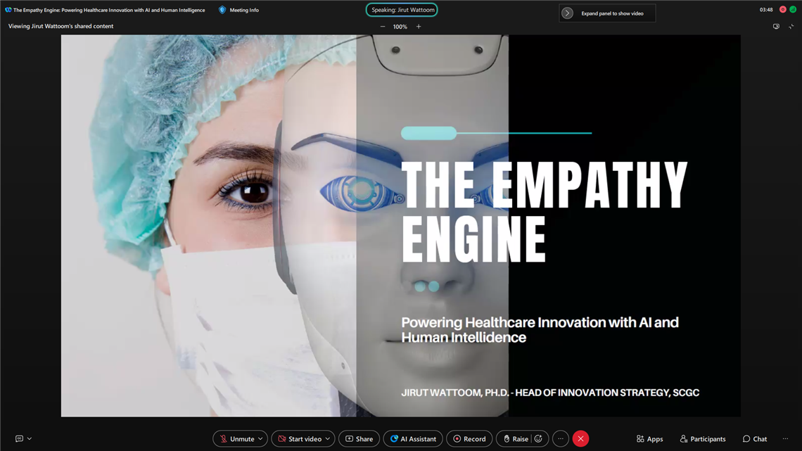Open Meeting Info shield icon
Screen dimensions: 802x451
click(x=222, y=10)
